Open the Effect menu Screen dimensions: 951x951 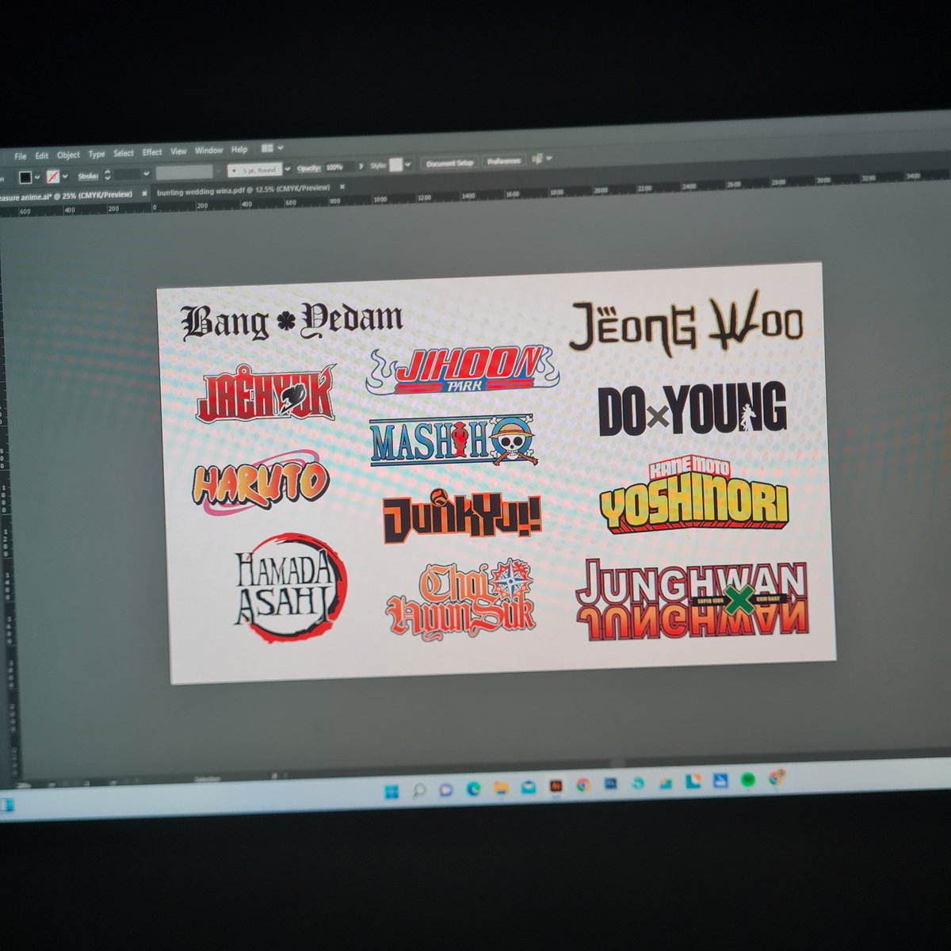click(x=152, y=152)
